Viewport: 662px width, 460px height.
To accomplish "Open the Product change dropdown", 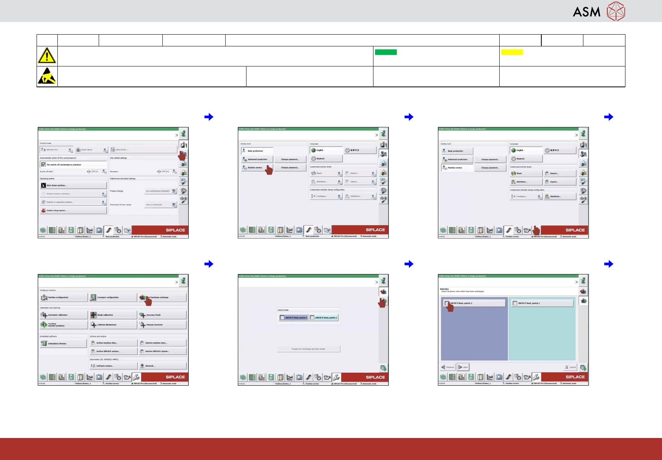I will pos(160,191).
